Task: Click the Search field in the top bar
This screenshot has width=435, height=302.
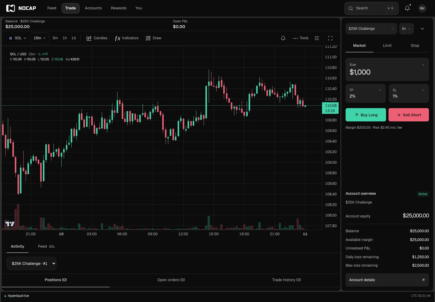Action: tap(372, 8)
